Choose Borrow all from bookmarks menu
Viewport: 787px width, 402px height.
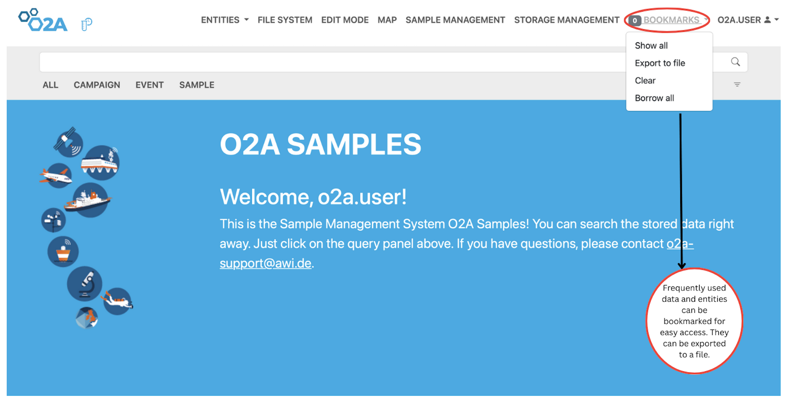654,98
